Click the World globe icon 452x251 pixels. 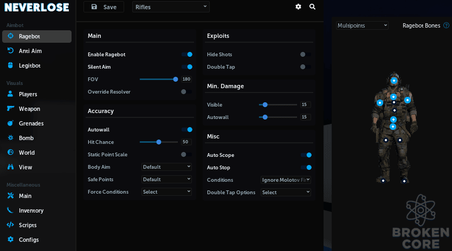10,152
